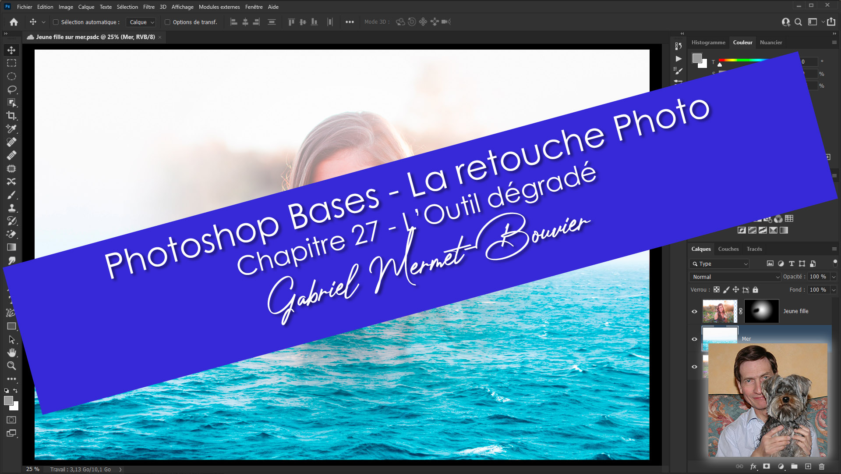
Task: Select the Jeune fille layer mask thumbnail
Action: (761, 311)
